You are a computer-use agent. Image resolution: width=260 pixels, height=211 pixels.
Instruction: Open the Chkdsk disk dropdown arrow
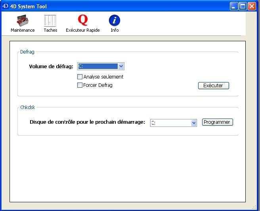pyautogui.click(x=194, y=123)
